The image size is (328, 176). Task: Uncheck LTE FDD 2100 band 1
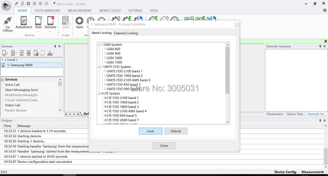(105, 98)
